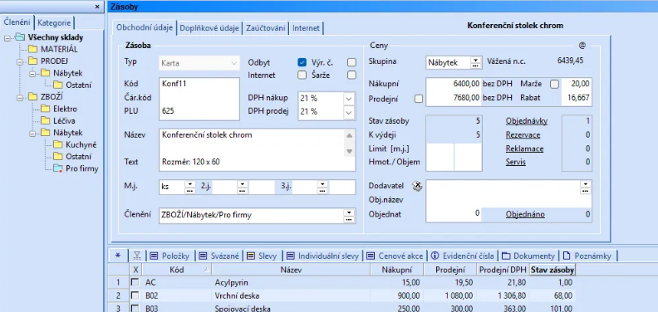Toggle the Prodejní price checkbox

pyautogui.click(x=419, y=99)
